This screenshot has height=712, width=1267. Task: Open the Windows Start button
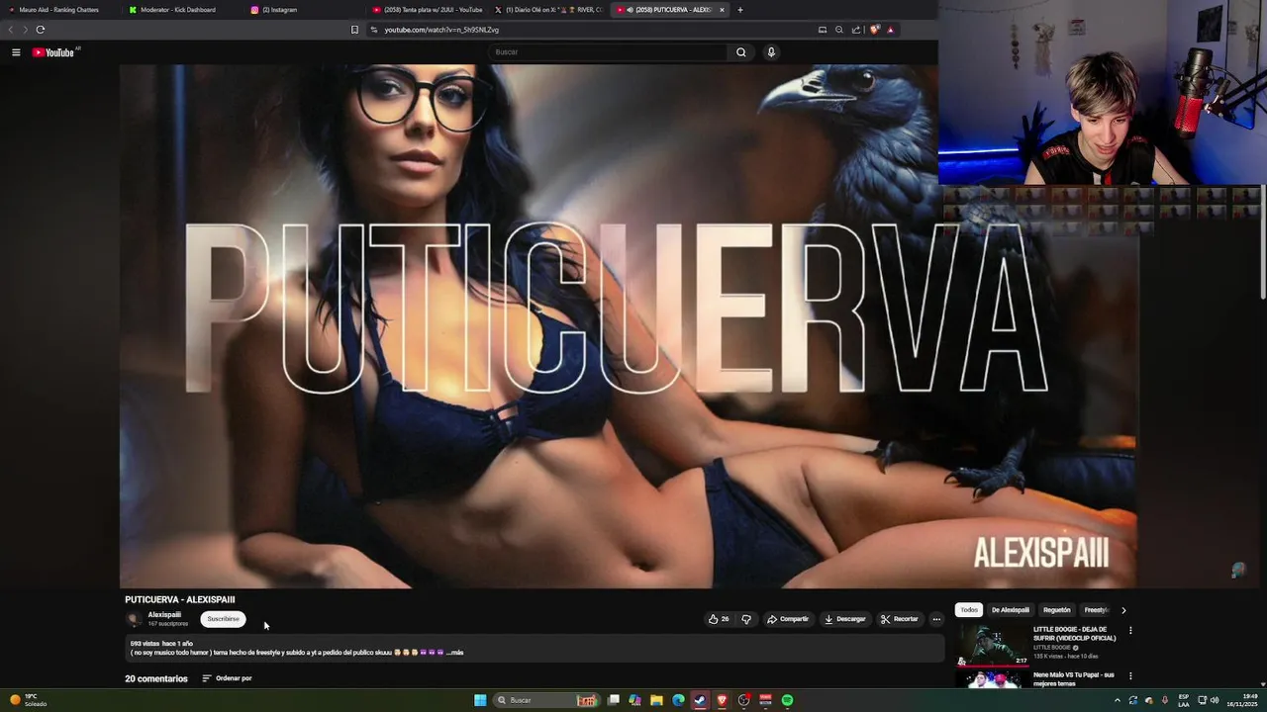(x=480, y=700)
